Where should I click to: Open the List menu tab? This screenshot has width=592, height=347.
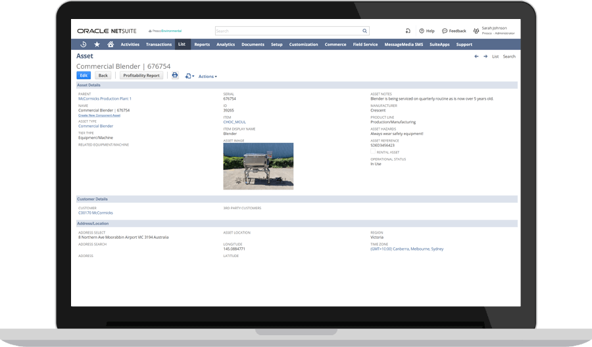tap(182, 44)
